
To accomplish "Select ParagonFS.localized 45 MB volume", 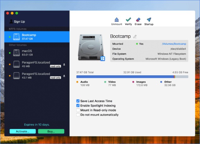I will [x=37, y=64].
